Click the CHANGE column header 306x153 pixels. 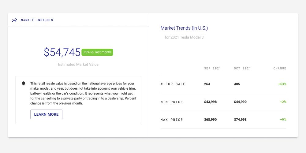[x=280, y=69]
